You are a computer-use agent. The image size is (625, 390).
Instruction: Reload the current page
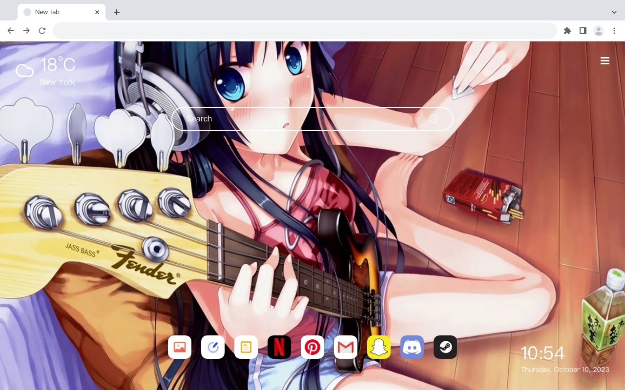[x=42, y=31]
